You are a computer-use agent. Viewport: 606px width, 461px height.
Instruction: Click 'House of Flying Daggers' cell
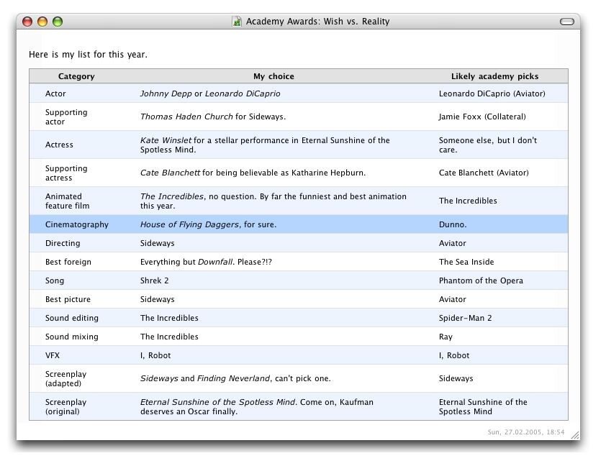click(208, 224)
